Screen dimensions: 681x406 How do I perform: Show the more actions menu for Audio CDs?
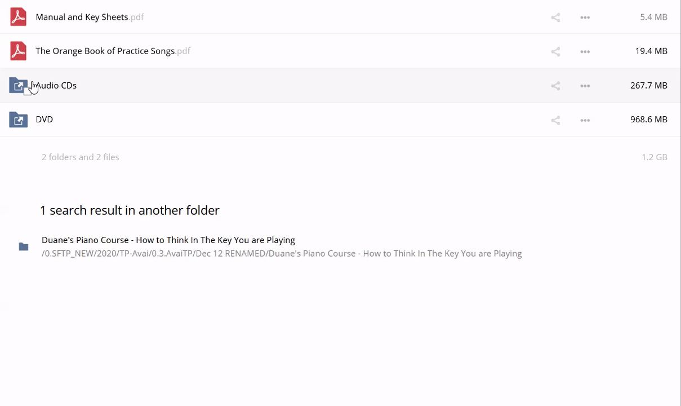coord(585,86)
